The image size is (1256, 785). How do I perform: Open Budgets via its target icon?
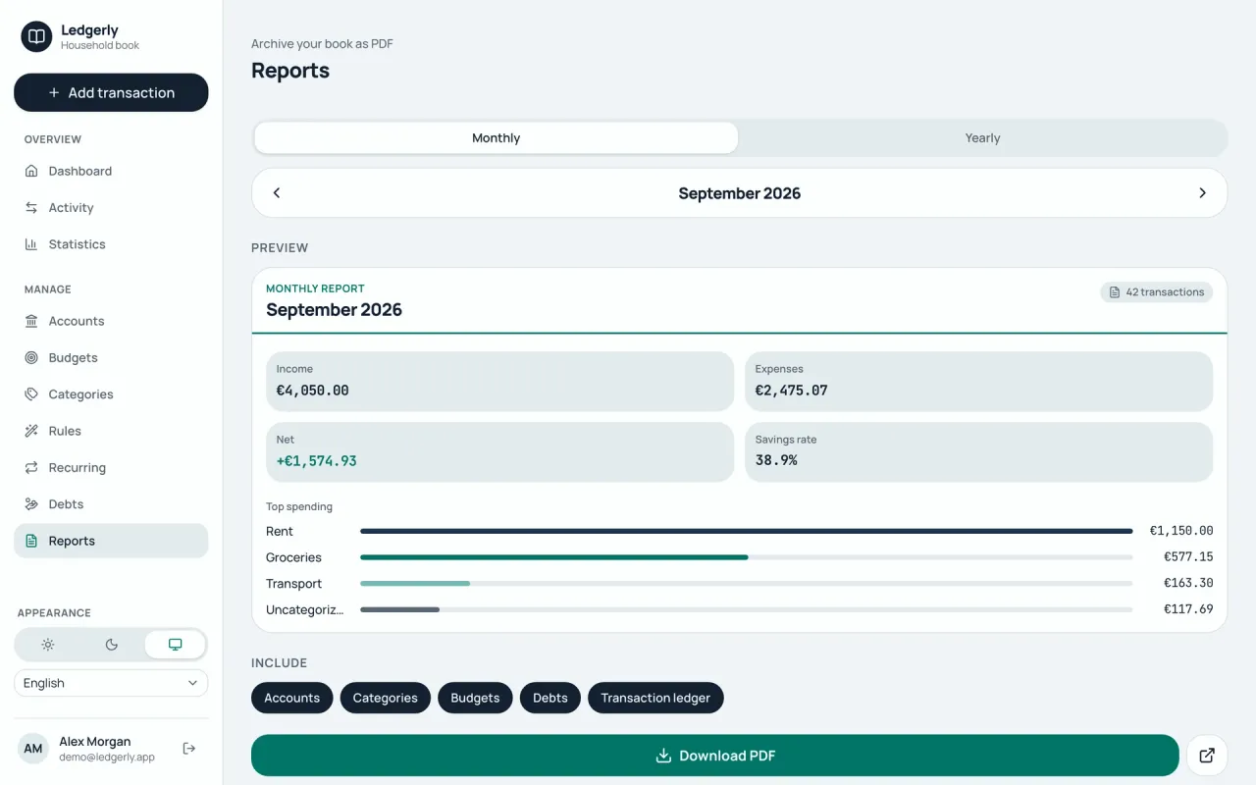31,358
